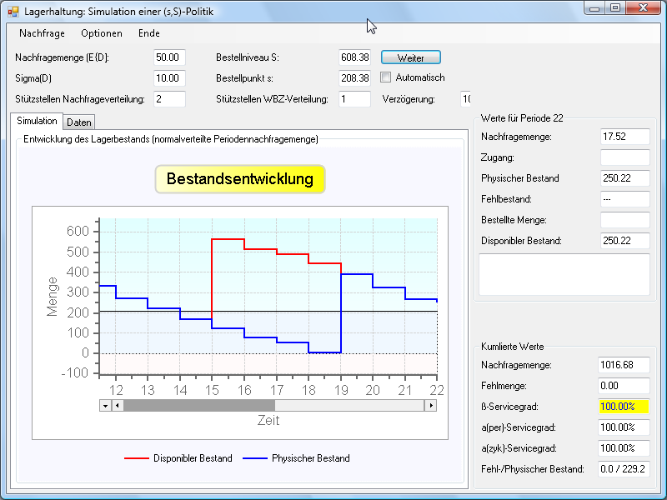The image size is (667, 500).
Task: Open the Nachfrage menu
Action: (x=42, y=33)
